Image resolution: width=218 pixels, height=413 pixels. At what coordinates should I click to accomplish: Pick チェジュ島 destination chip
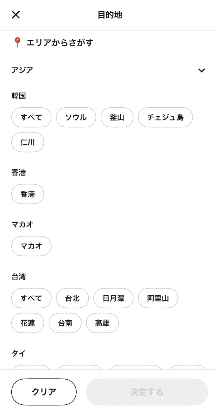[165, 117]
